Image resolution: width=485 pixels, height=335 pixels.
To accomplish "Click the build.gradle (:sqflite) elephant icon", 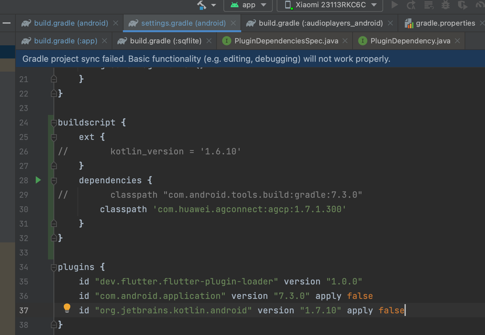I will click(x=122, y=41).
